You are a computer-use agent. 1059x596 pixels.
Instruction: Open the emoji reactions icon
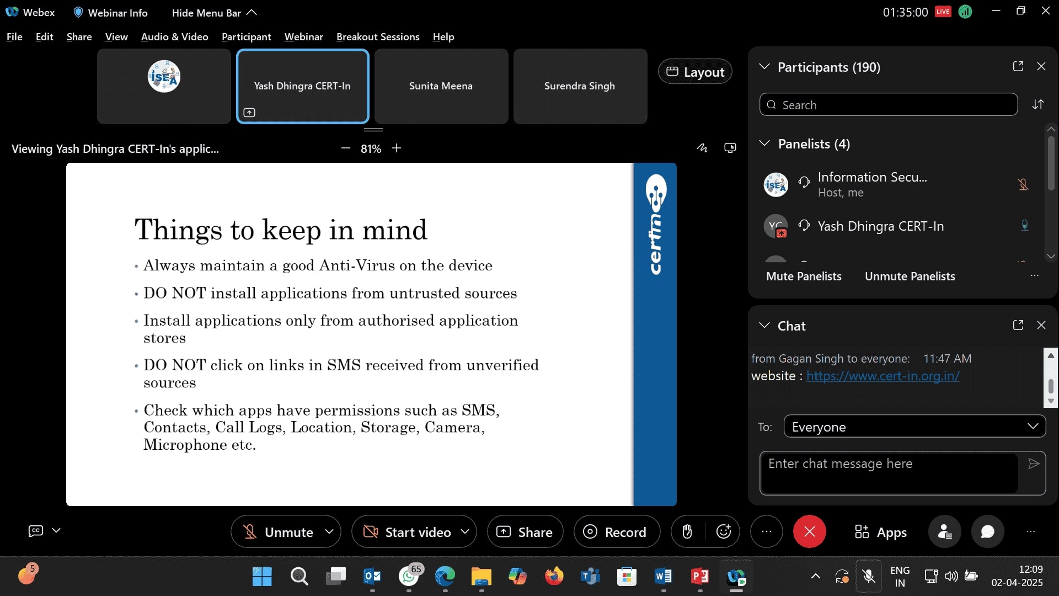point(723,531)
